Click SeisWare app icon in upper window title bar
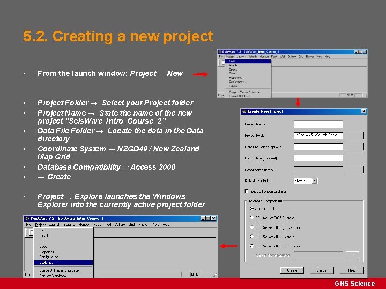The width and height of the screenshot is (386, 289). [220, 52]
